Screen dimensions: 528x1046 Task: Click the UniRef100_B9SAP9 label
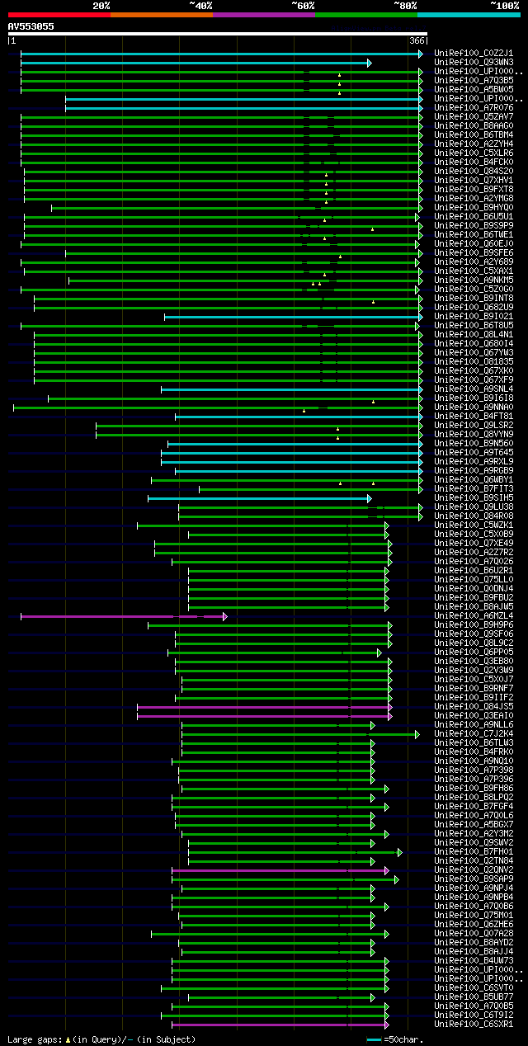coord(474,879)
